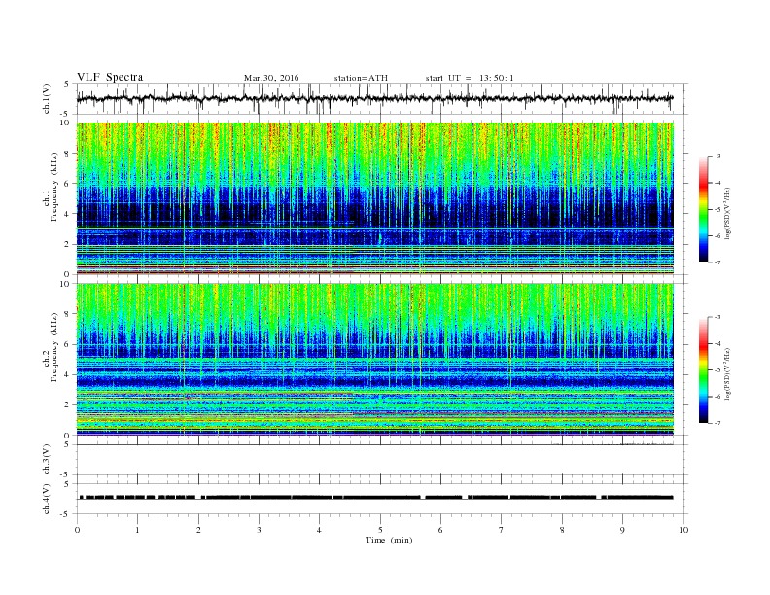Click the ch.1 voltage waveform trace panel
This screenshot has height=595, width=770.
click(x=381, y=98)
